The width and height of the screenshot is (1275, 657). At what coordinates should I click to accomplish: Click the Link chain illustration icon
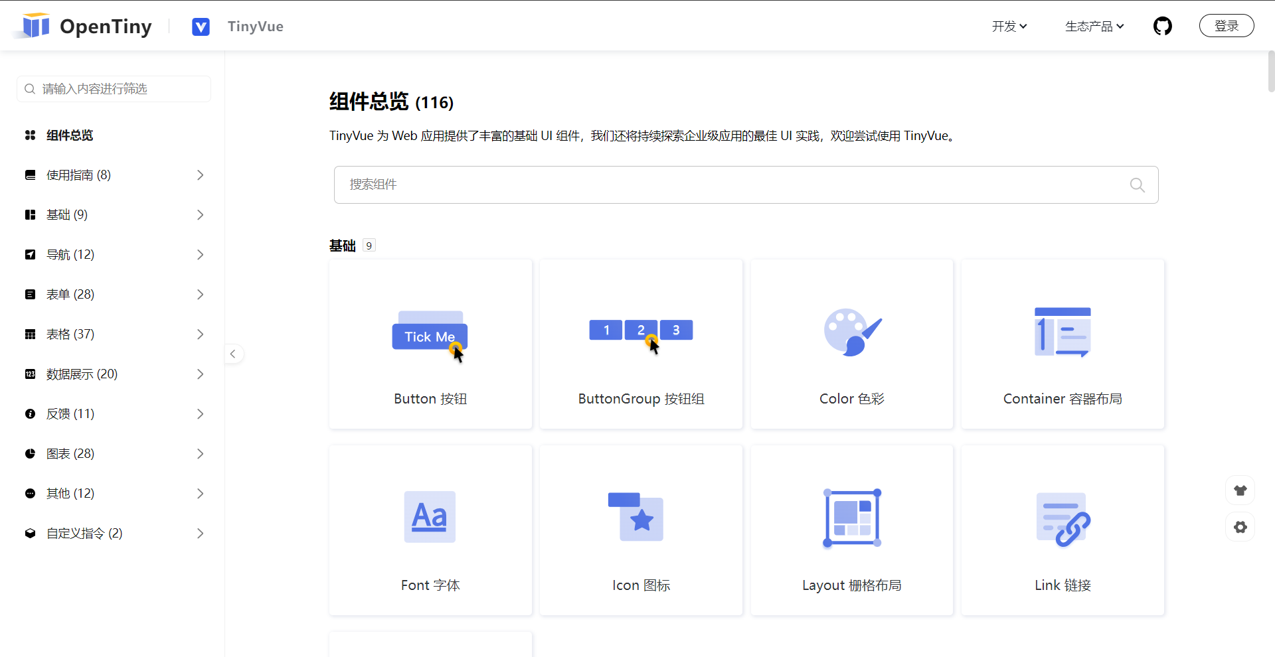coord(1062,519)
